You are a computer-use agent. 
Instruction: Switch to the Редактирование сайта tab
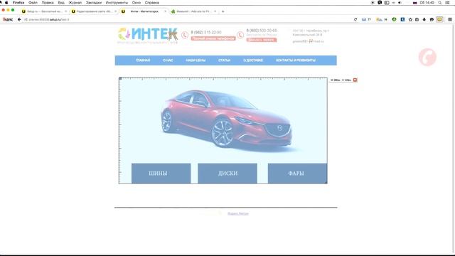pos(94,11)
